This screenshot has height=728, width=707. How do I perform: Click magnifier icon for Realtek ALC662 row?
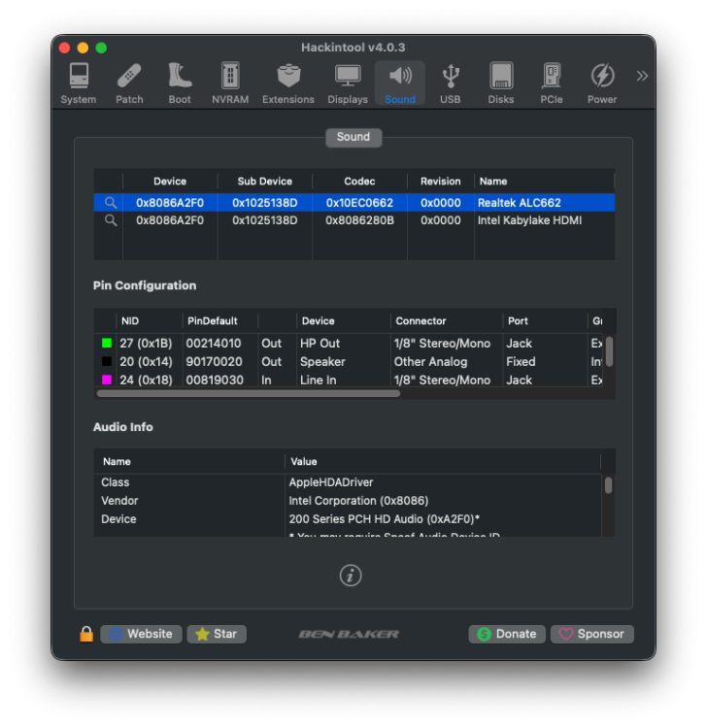(x=111, y=203)
